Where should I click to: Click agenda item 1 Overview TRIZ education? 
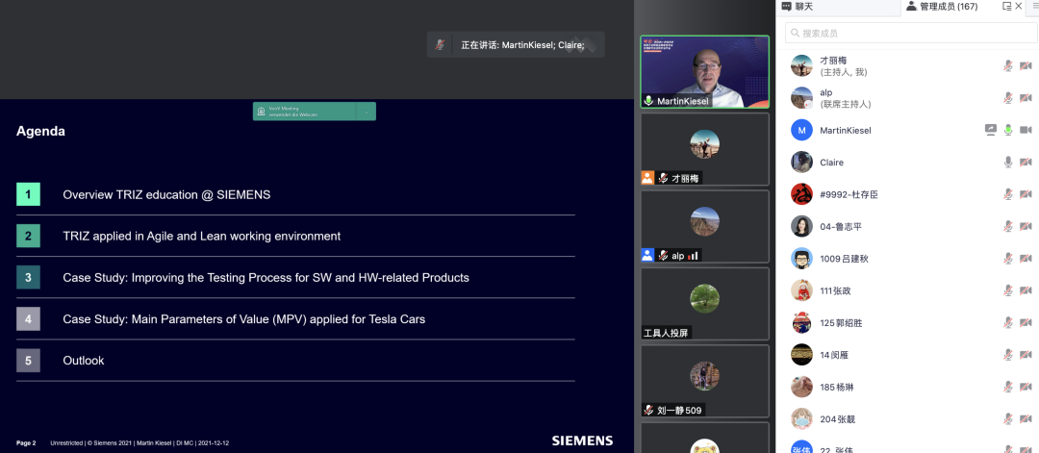point(166,194)
